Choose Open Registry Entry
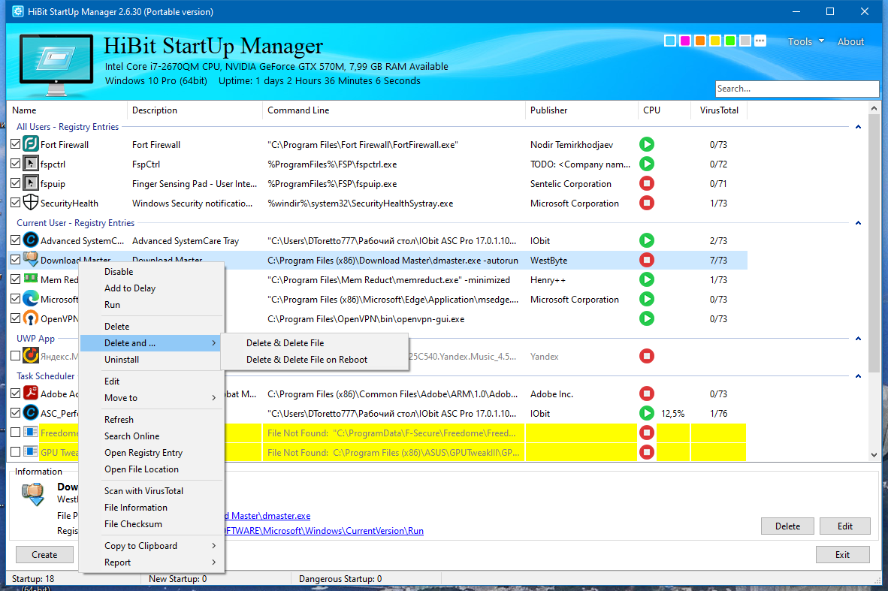 click(x=152, y=453)
